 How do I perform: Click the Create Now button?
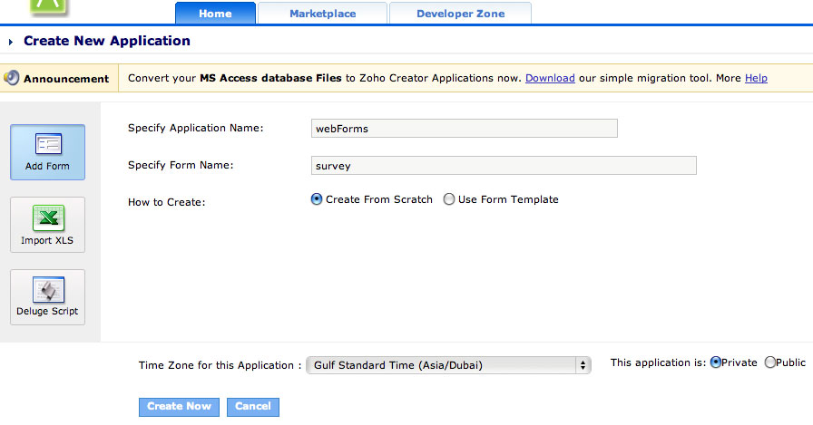tap(179, 407)
